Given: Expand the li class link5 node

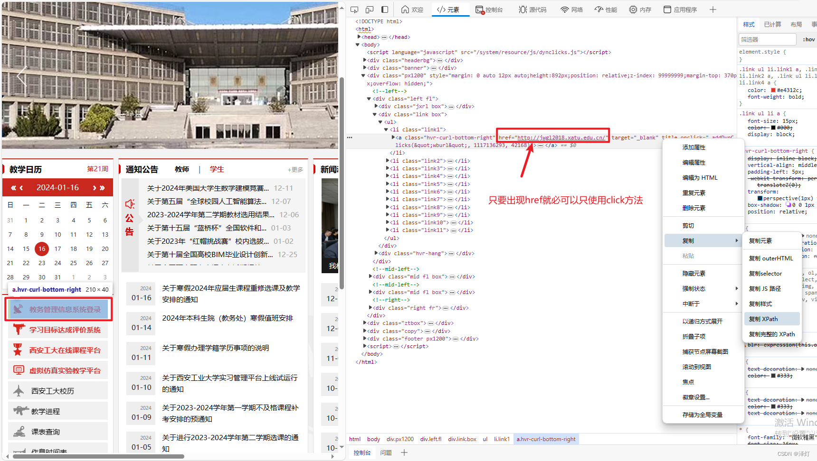Looking at the screenshot, I should [388, 184].
